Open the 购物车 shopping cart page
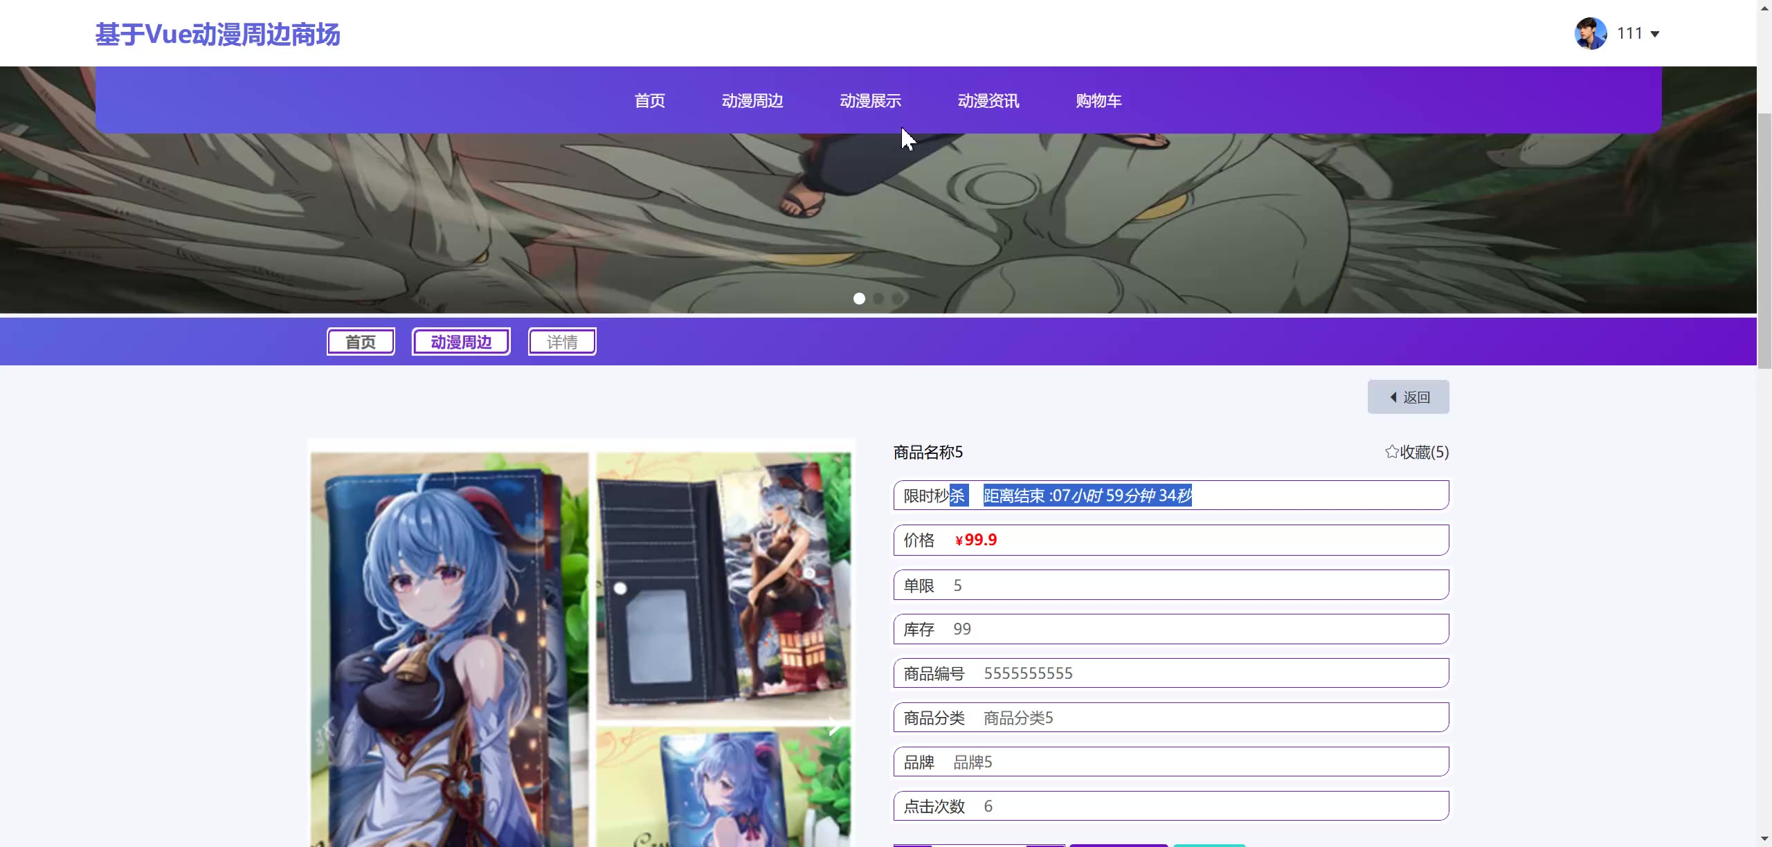1772x847 pixels. [x=1099, y=101]
